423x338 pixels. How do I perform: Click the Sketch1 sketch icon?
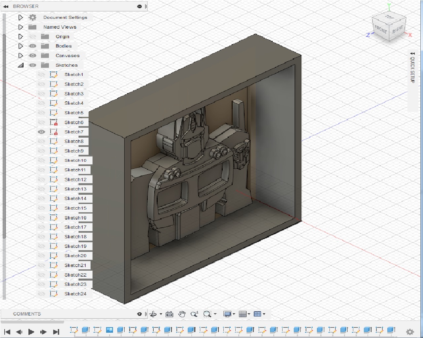tap(54, 75)
